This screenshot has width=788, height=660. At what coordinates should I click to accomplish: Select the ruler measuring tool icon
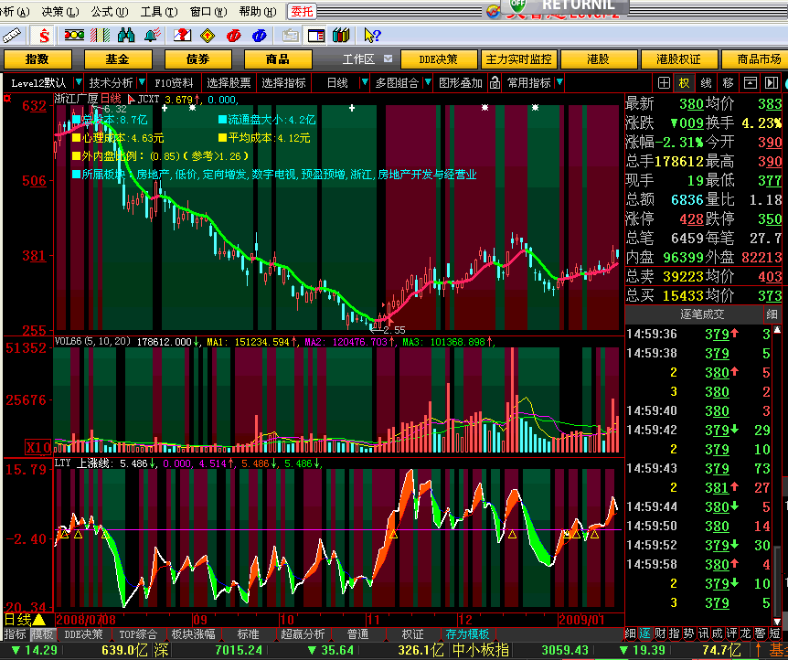(12, 36)
